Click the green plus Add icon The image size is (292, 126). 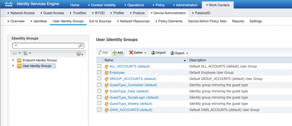[x=115, y=53]
